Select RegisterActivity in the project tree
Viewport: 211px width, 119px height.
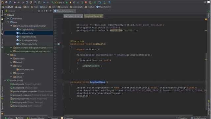(29, 37)
